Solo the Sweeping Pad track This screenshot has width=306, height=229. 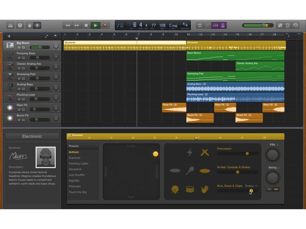[23, 79]
